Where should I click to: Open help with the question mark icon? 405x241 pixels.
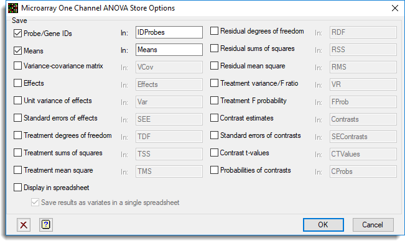pos(46,225)
